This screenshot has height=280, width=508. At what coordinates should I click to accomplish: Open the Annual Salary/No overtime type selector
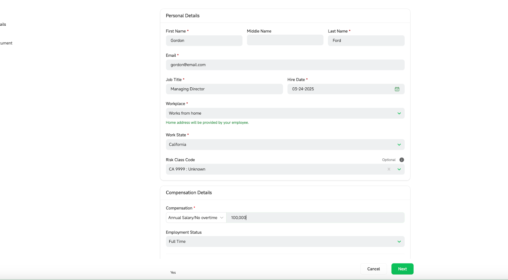click(x=196, y=218)
